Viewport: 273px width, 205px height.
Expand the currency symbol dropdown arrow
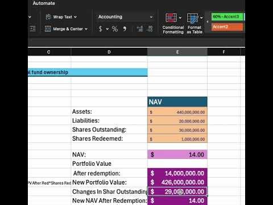107,29
